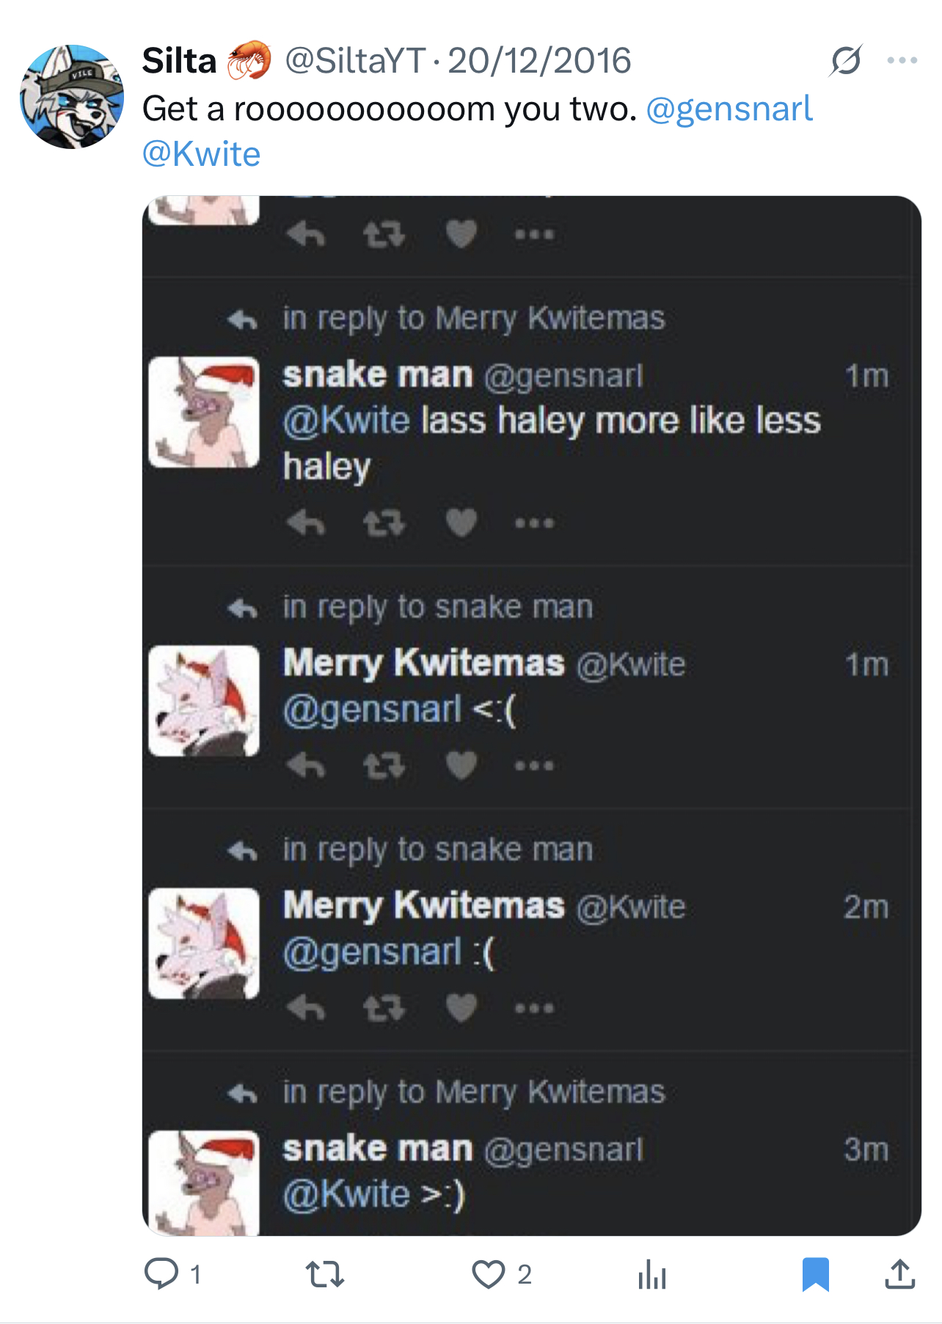Screen dimensions: 942x1324
Task: Open the 20/12/2016 tweet date link
Action: point(539,60)
